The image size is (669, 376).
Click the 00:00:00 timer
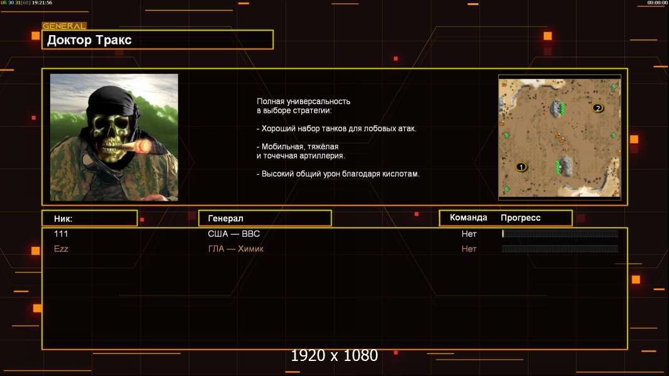657,3
